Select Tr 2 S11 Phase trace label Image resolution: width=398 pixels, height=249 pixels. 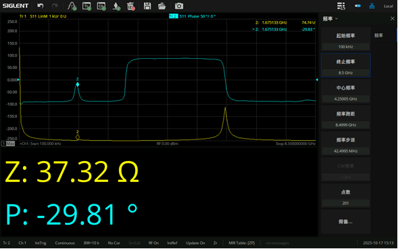tap(193, 16)
